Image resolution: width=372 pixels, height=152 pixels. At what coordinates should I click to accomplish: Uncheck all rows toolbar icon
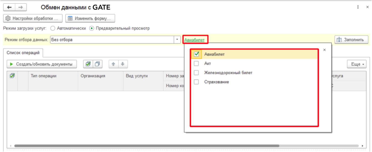pos(97,64)
